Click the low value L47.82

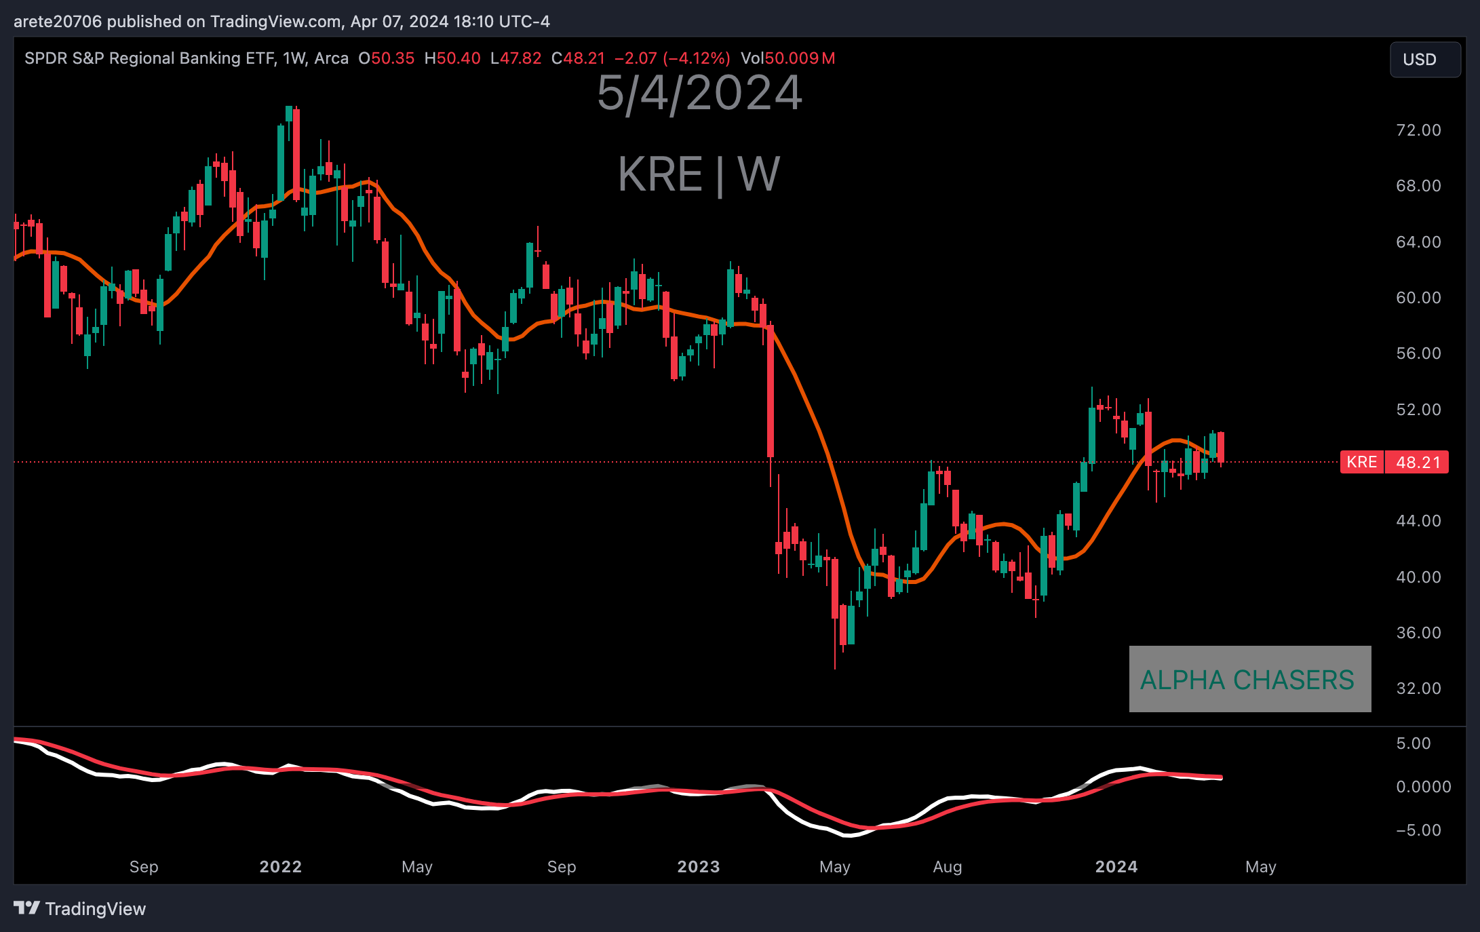[x=515, y=58]
